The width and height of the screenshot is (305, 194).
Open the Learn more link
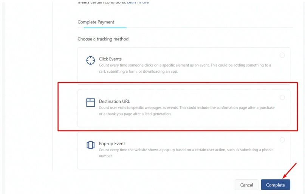coord(138,2)
